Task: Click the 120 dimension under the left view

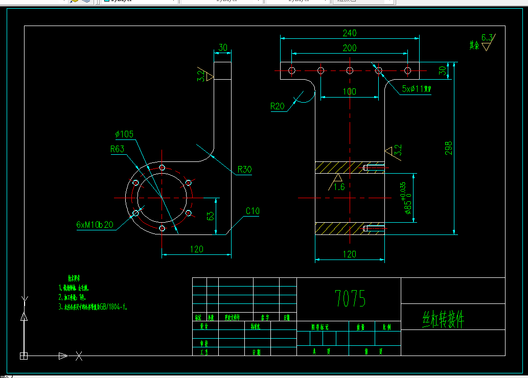Action: pos(197,249)
